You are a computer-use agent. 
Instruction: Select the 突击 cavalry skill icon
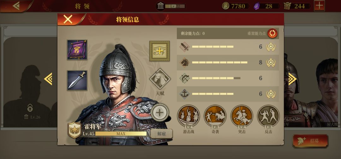pos(242,116)
